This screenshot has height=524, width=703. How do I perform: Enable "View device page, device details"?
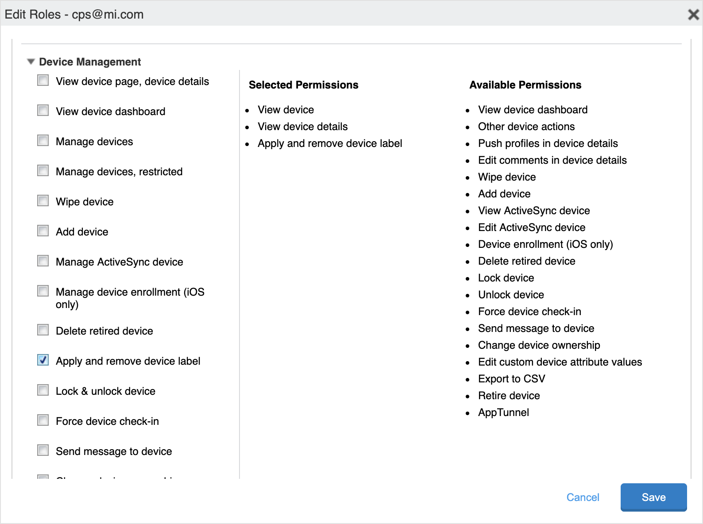point(42,80)
